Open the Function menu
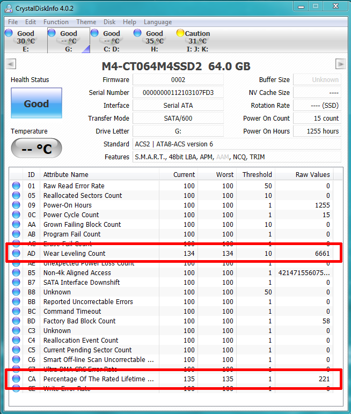The height and width of the screenshot is (414, 351). coord(56,22)
